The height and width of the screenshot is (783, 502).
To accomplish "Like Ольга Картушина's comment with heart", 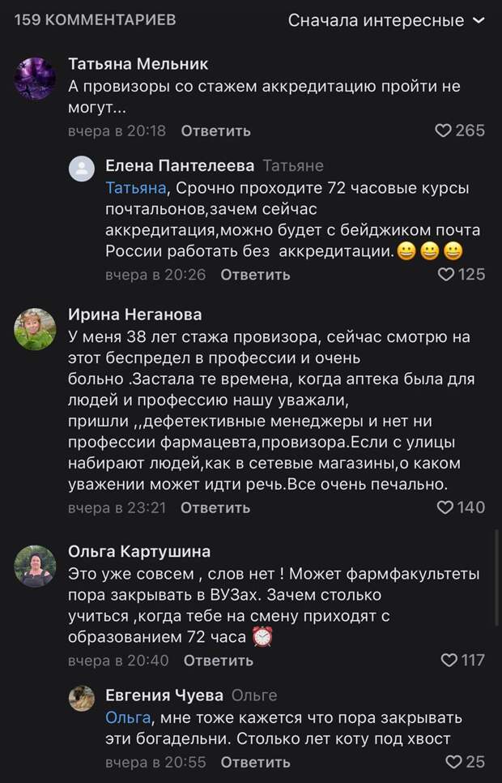I will click(449, 661).
